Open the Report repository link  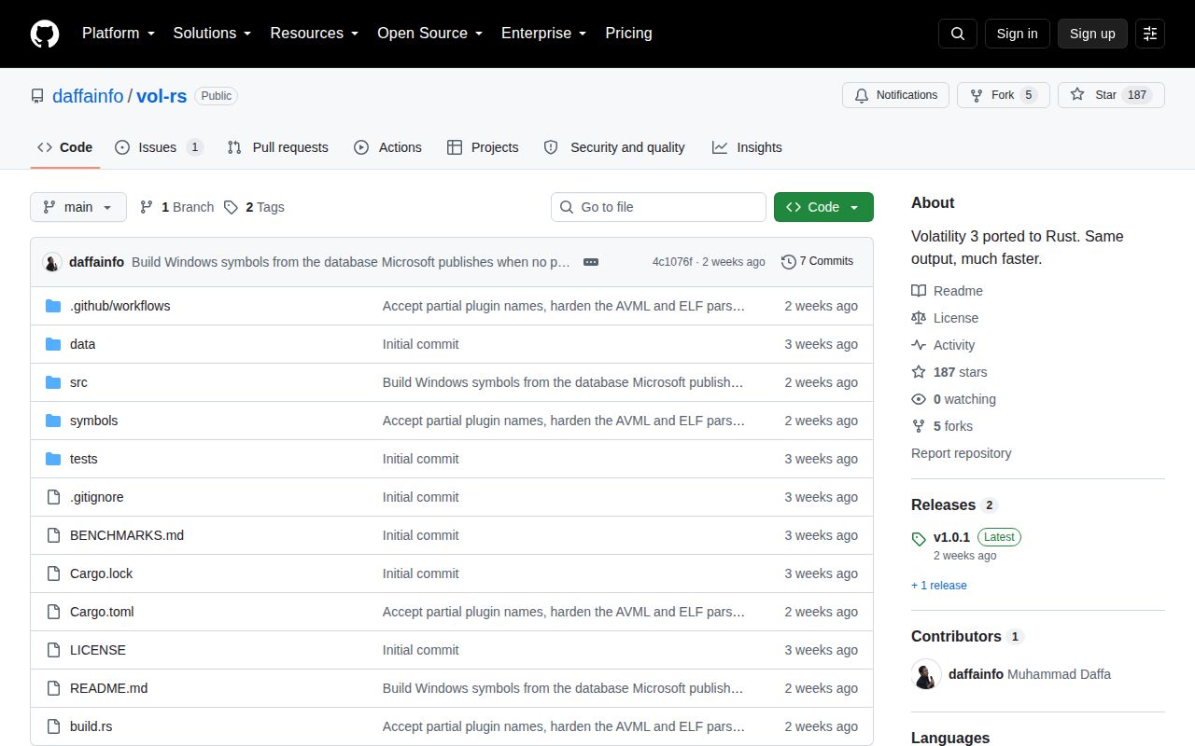pyautogui.click(x=961, y=453)
